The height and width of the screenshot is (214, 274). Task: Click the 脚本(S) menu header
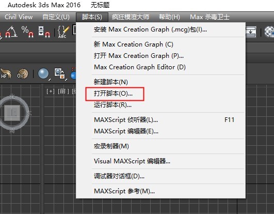click(92, 17)
